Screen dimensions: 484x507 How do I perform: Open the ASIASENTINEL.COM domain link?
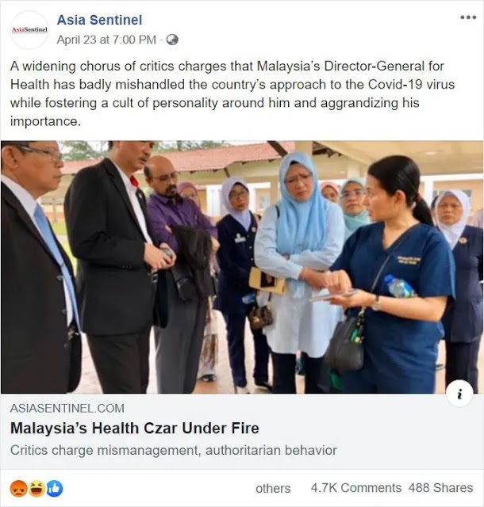pos(67,409)
